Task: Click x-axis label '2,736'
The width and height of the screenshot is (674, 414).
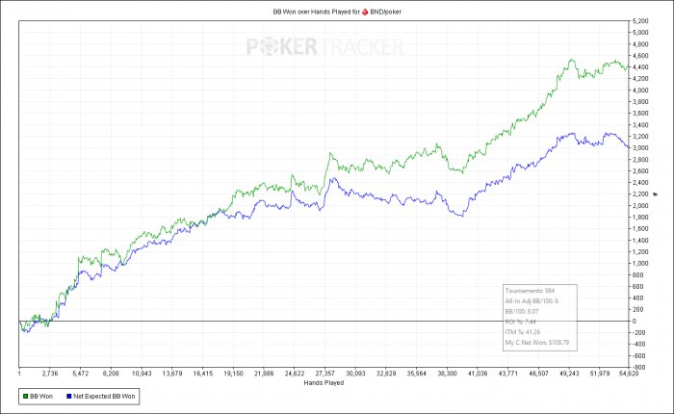Action: point(50,374)
